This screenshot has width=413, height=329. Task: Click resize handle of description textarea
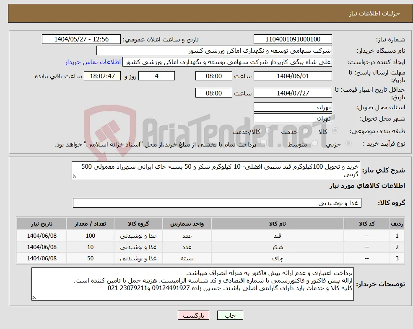pyautogui.click(x=74, y=177)
